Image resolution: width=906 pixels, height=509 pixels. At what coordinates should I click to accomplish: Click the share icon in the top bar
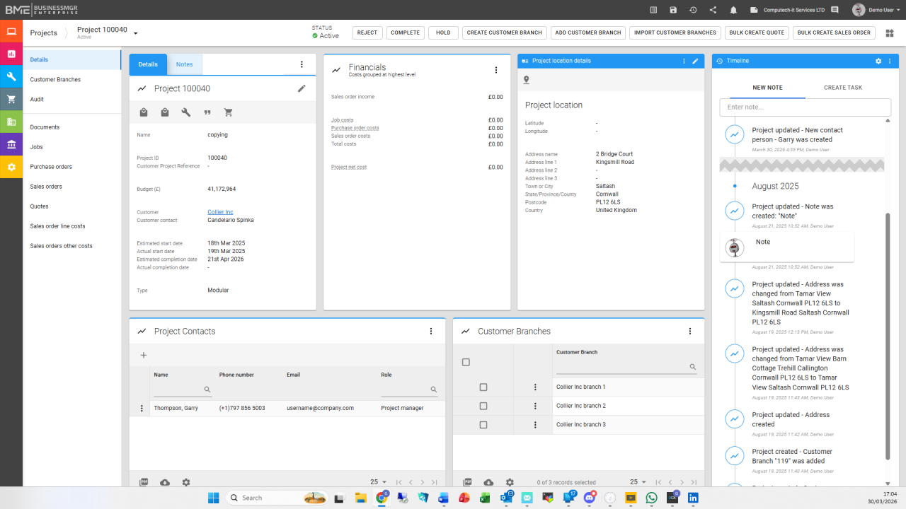coord(713,10)
